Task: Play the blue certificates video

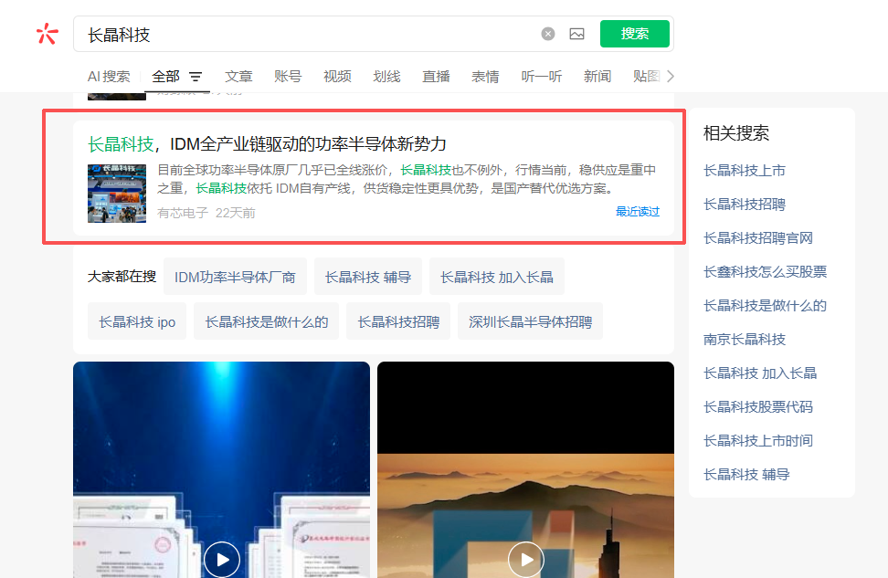Action: (221, 560)
